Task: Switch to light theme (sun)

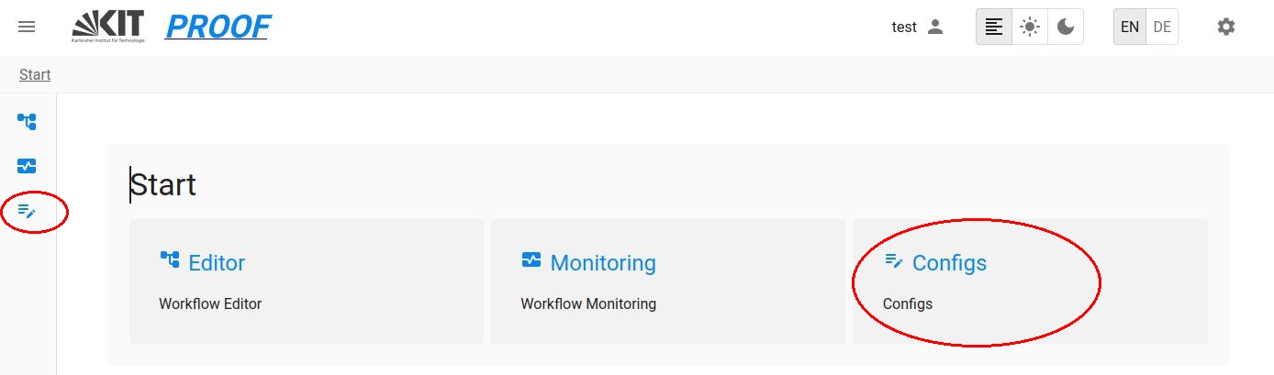Action: point(1030,27)
